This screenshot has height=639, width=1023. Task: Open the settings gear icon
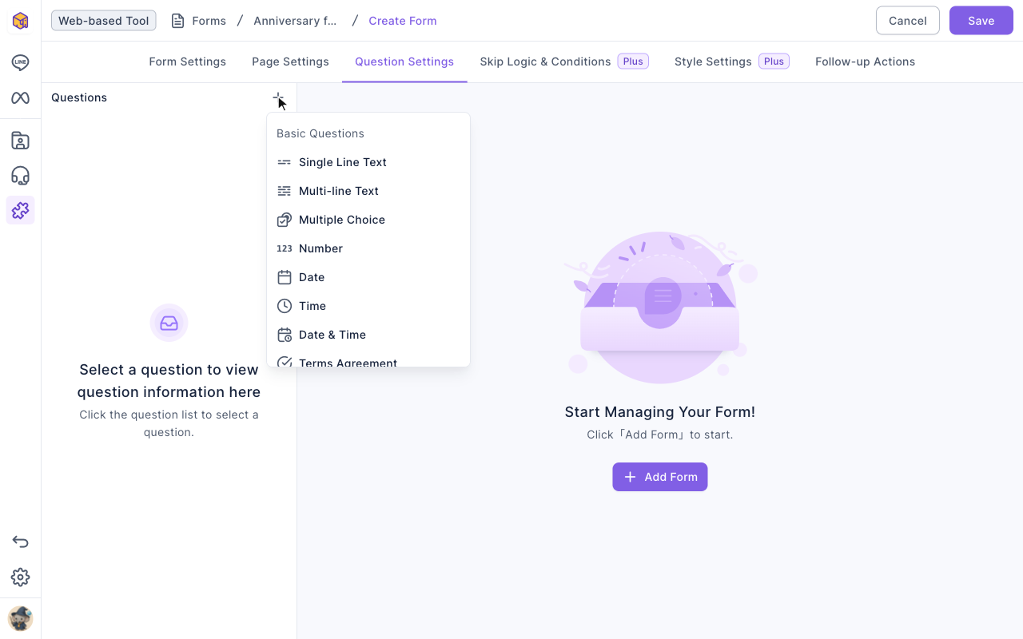(x=20, y=577)
